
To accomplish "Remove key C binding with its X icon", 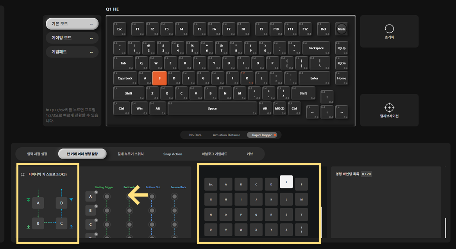I will [96, 220].
